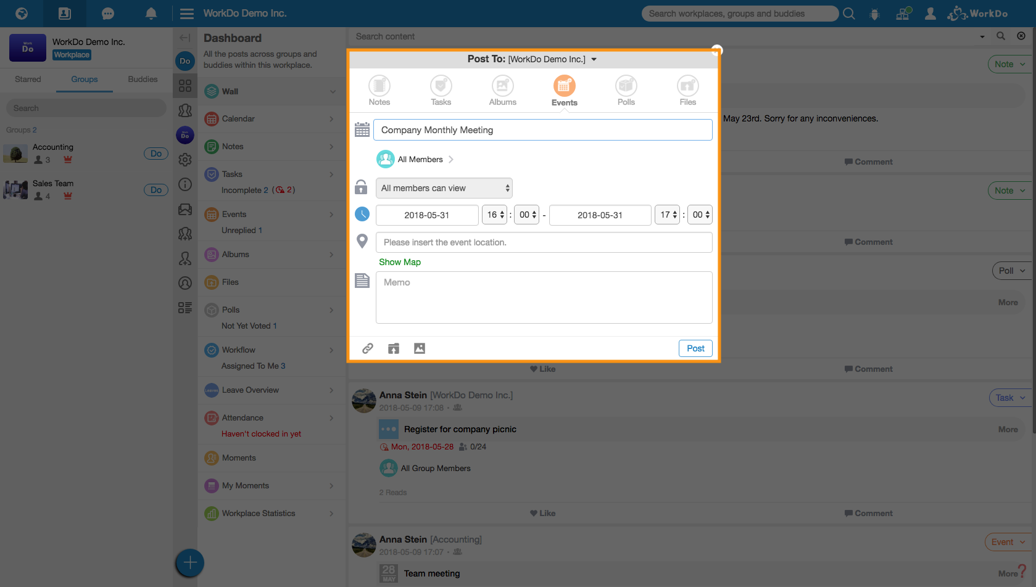
Task: Click the magnifier search icon in top bar
Action: pyautogui.click(x=849, y=14)
